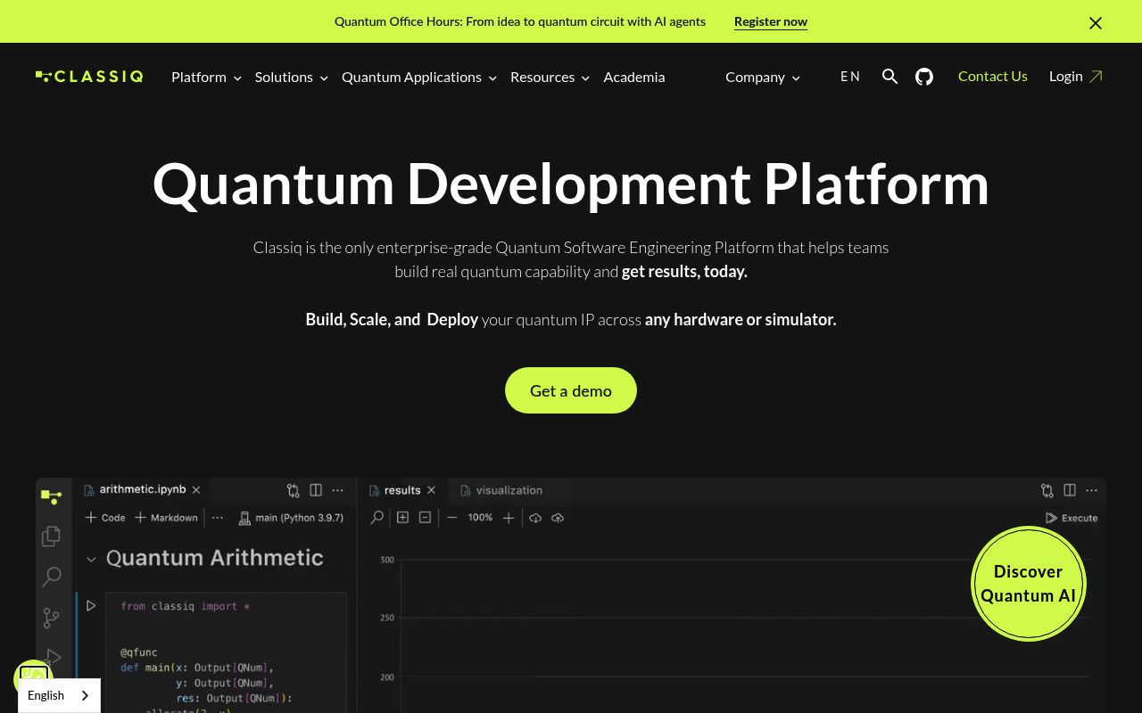The image size is (1142, 713).
Task: Expand the Resources dropdown
Action: [x=550, y=78]
